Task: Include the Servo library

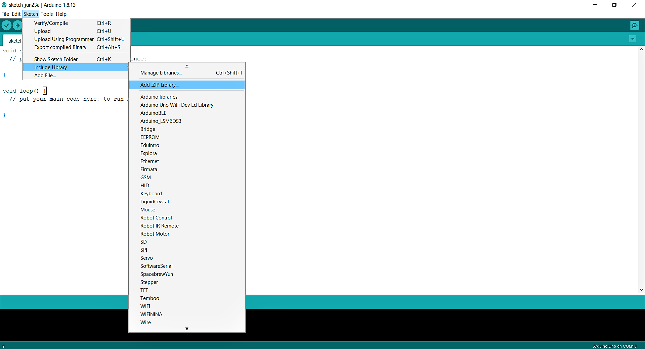Action: (187, 258)
